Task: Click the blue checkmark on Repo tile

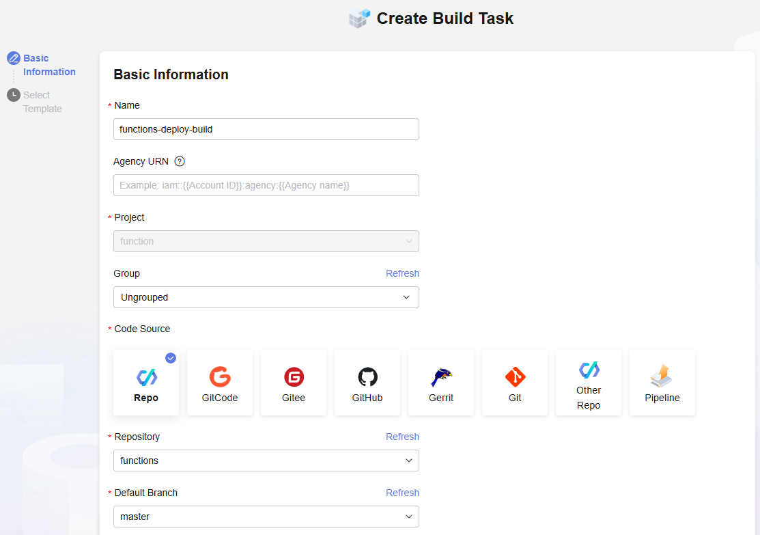Action: (x=171, y=357)
